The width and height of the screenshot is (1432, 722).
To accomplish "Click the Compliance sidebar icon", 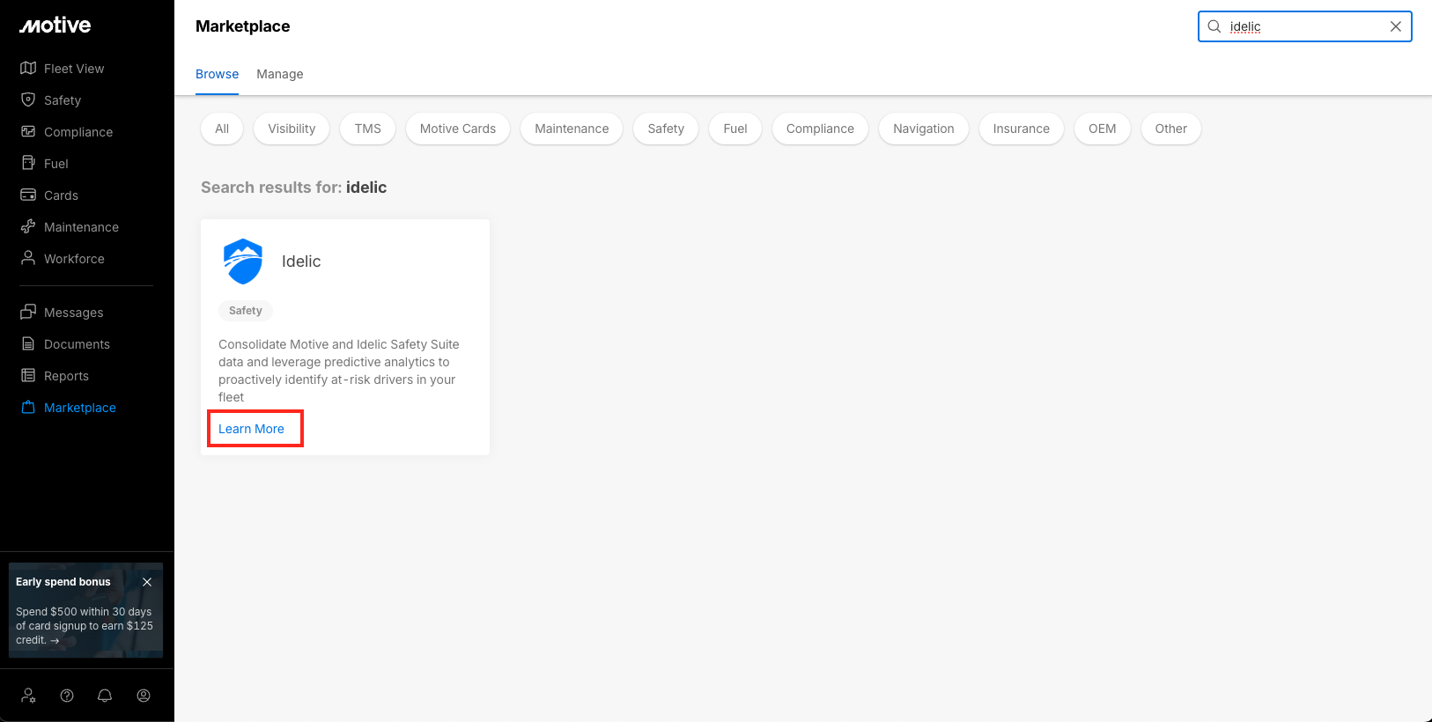I will click(x=28, y=131).
